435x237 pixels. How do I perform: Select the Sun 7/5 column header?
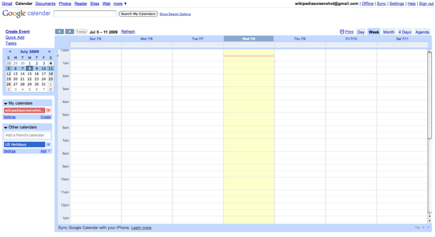tap(96, 39)
